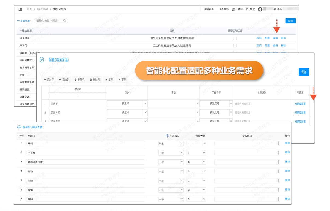
Task: Click the sidebar collapse menu icon
Action: tap(20, 9)
